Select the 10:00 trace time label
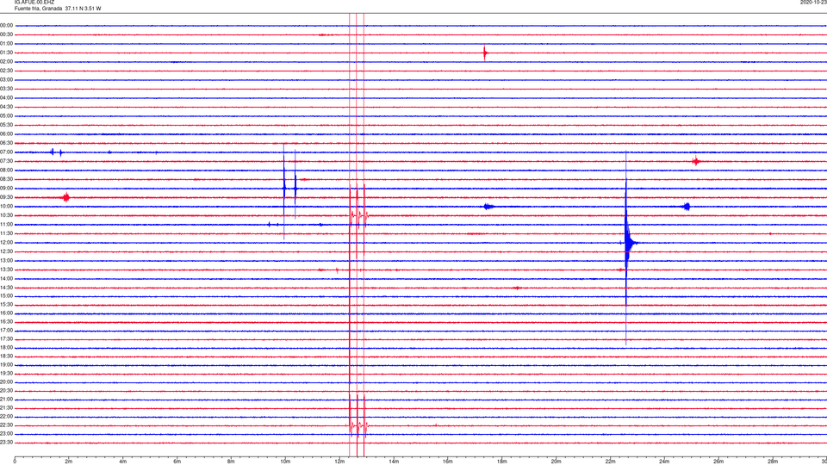Viewport: 827px width, 465px height. coord(6,207)
